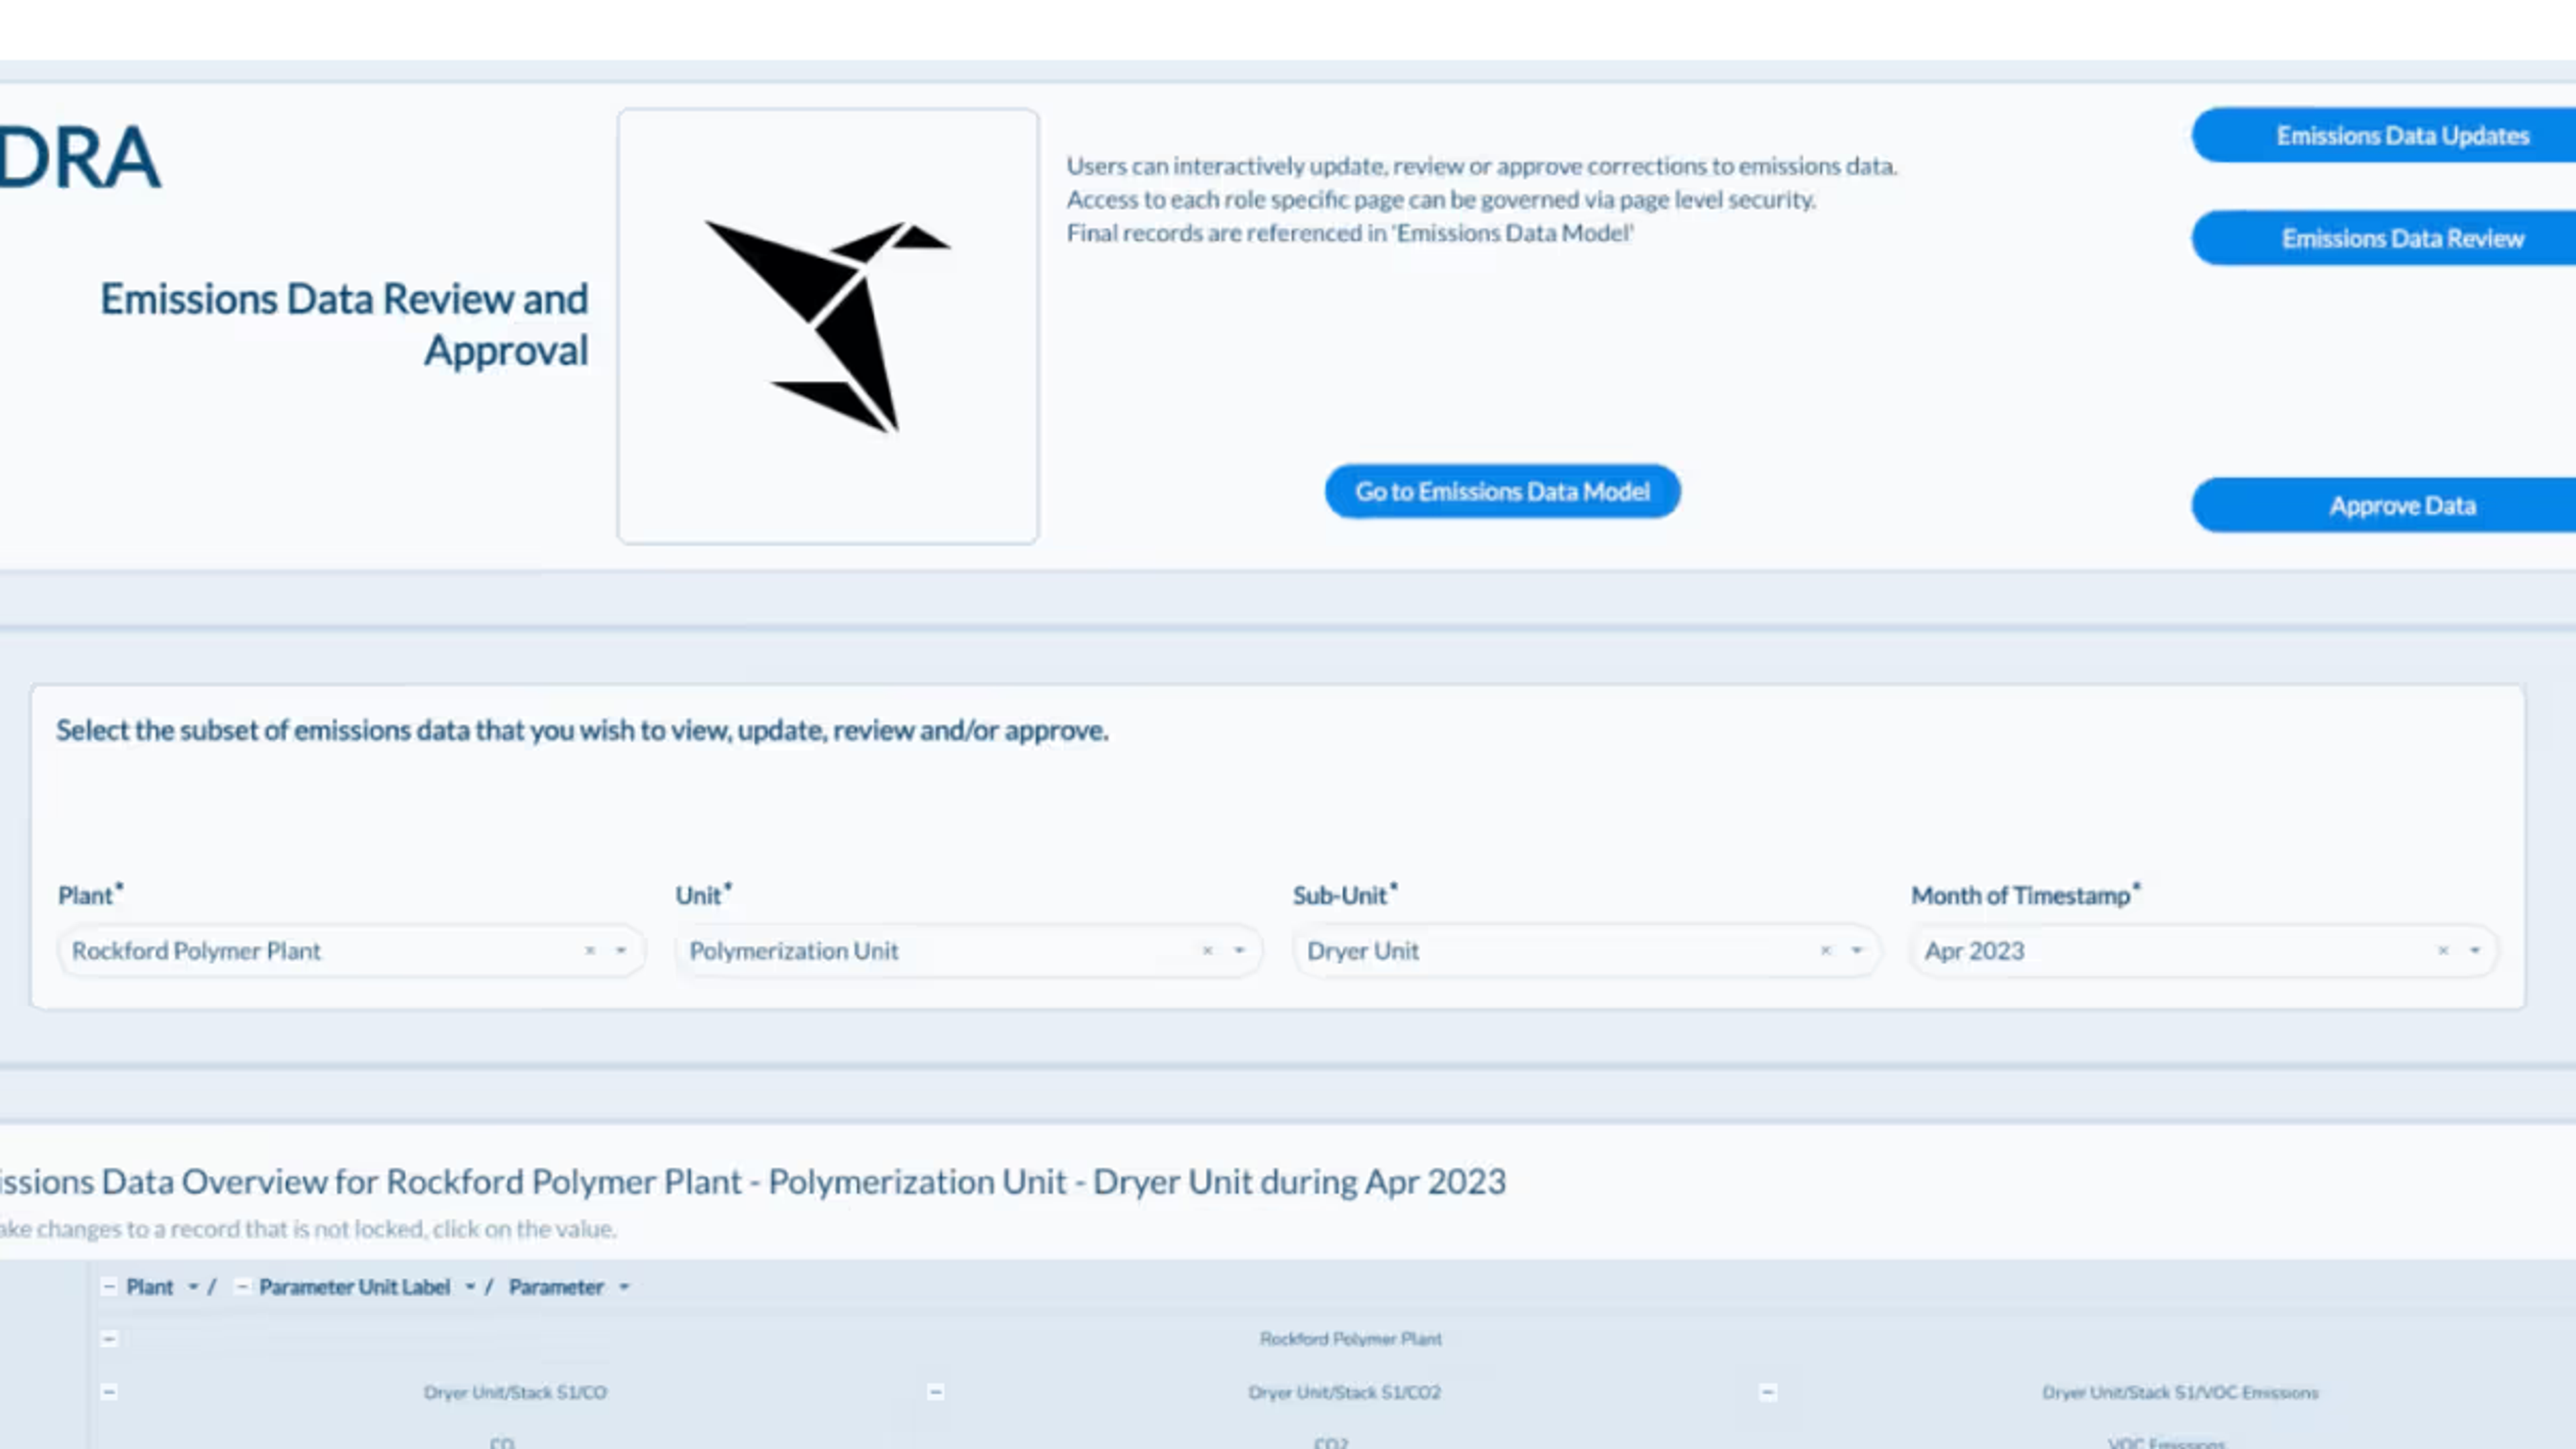
Task: Click the origami bird logo image
Action: pos(828,326)
